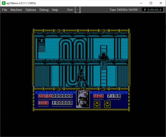The width and height of the screenshot is (166, 137).
Task: Open the Debug menu
Action: point(44,10)
